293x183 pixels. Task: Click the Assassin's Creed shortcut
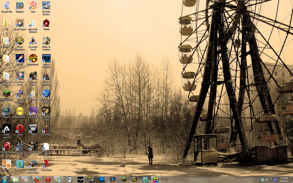[x=33, y=41]
